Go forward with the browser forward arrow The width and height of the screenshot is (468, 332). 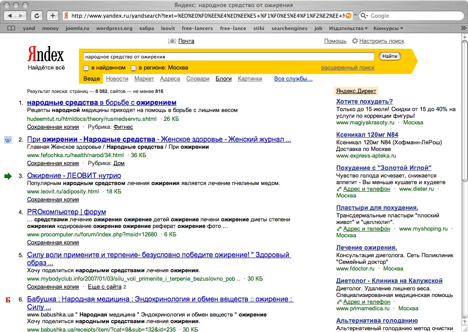tap(21, 16)
